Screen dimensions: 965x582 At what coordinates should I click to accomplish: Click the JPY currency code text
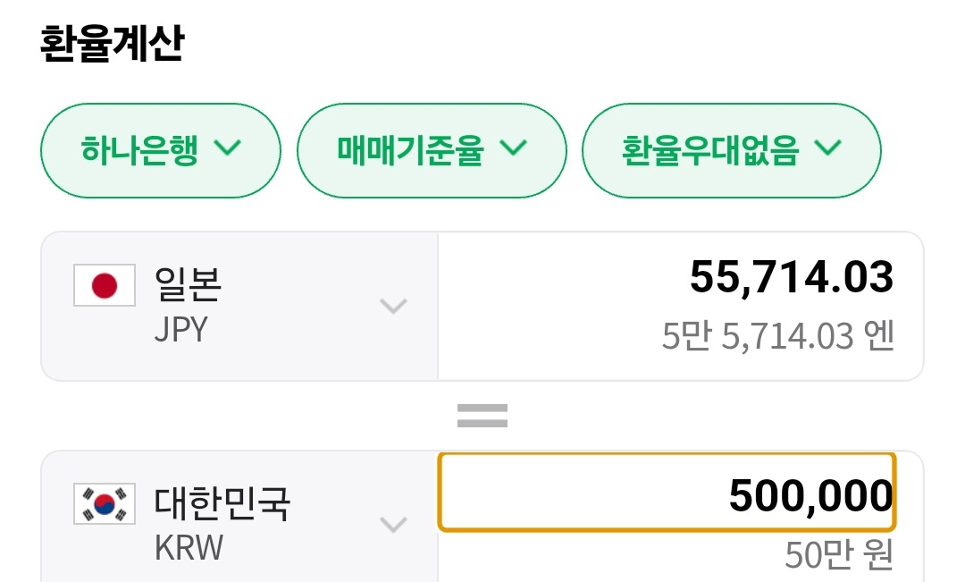(180, 330)
